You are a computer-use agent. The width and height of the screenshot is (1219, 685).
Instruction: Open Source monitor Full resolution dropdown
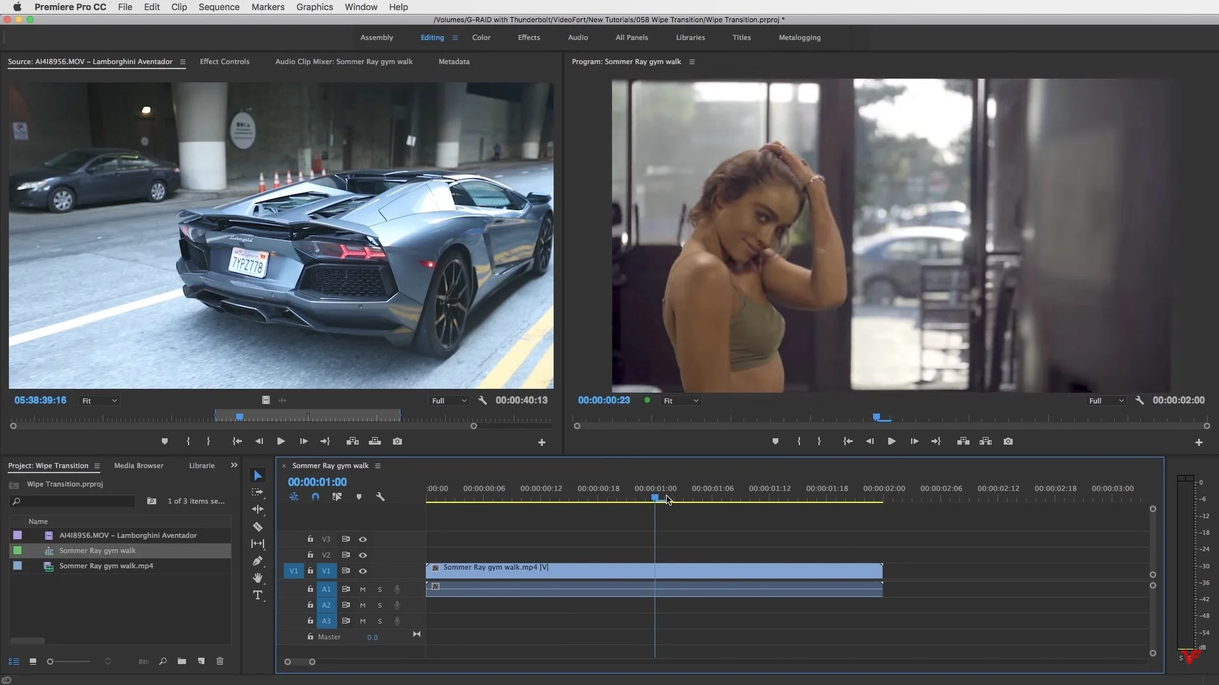(449, 401)
